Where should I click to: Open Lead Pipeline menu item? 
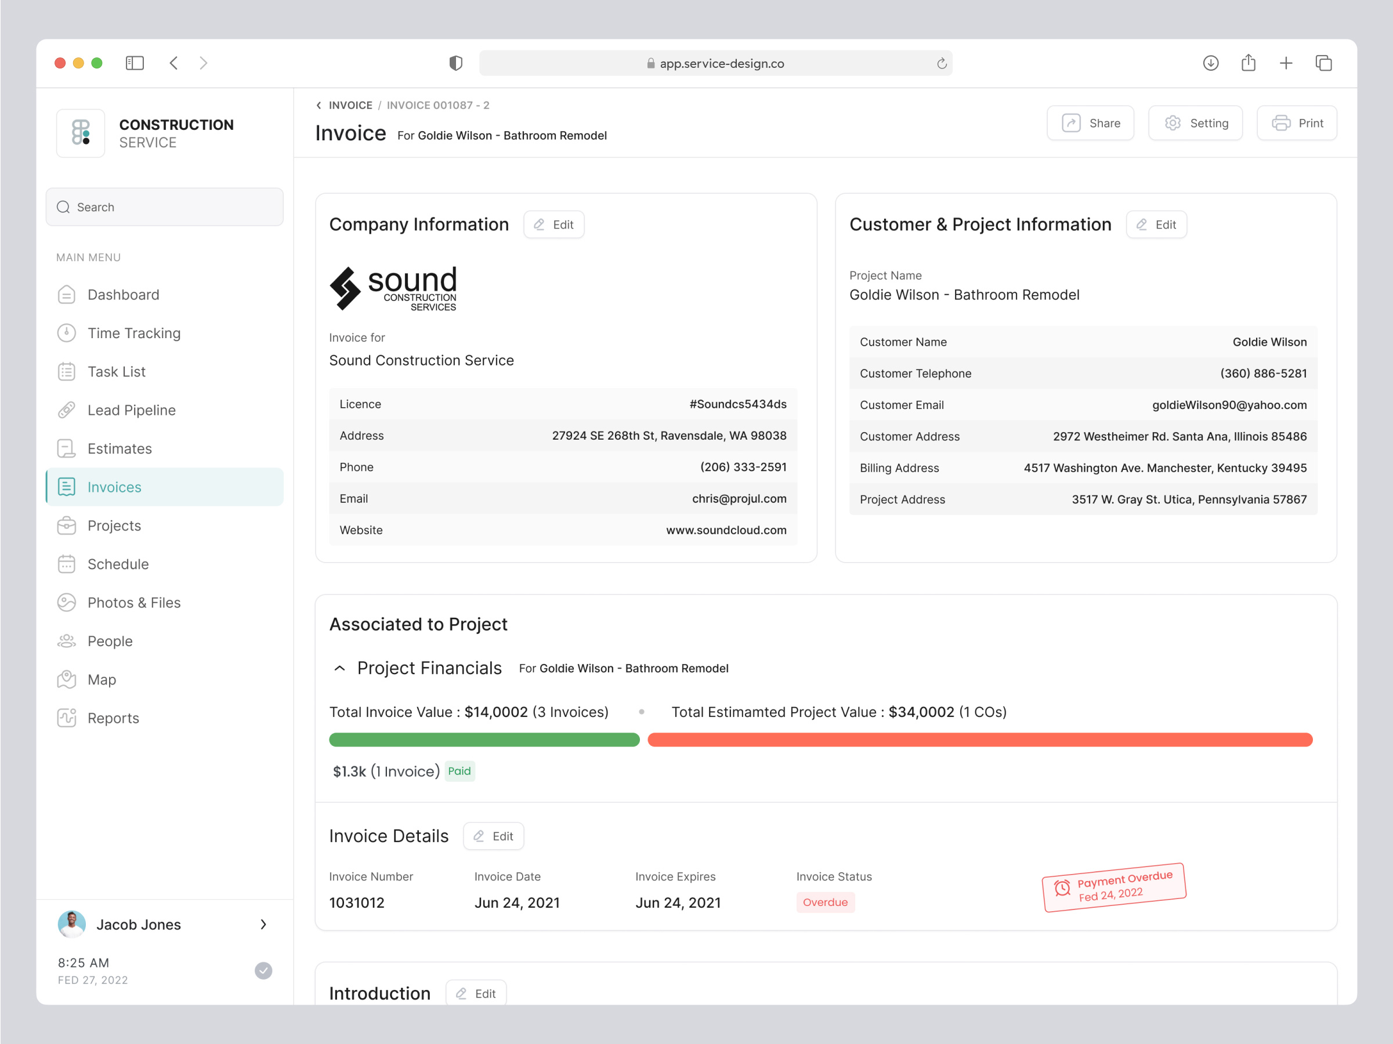131,410
